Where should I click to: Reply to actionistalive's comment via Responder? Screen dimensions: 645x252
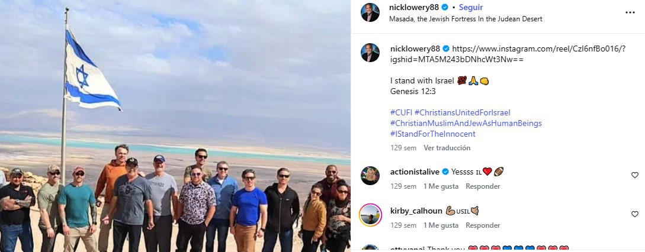pyautogui.click(x=483, y=186)
